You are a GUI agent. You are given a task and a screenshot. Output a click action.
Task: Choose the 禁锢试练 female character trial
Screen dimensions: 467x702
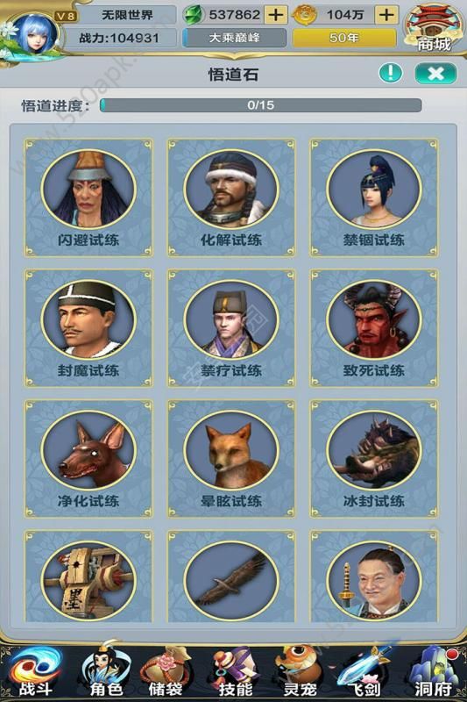(x=374, y=197)
